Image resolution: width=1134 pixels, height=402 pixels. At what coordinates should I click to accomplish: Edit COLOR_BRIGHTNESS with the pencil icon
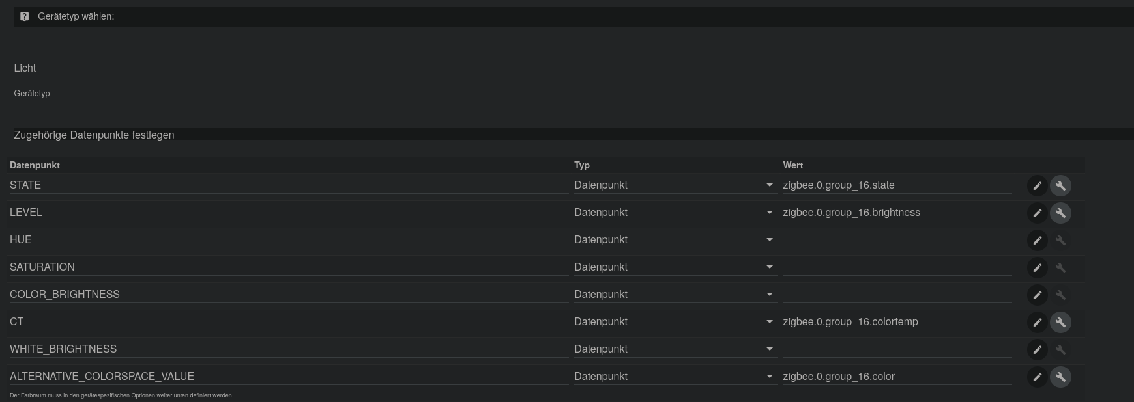click(1038, 295)
